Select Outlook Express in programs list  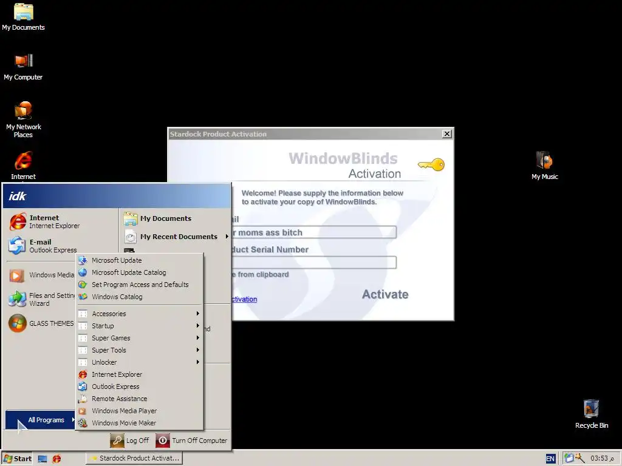coord(139,387)
